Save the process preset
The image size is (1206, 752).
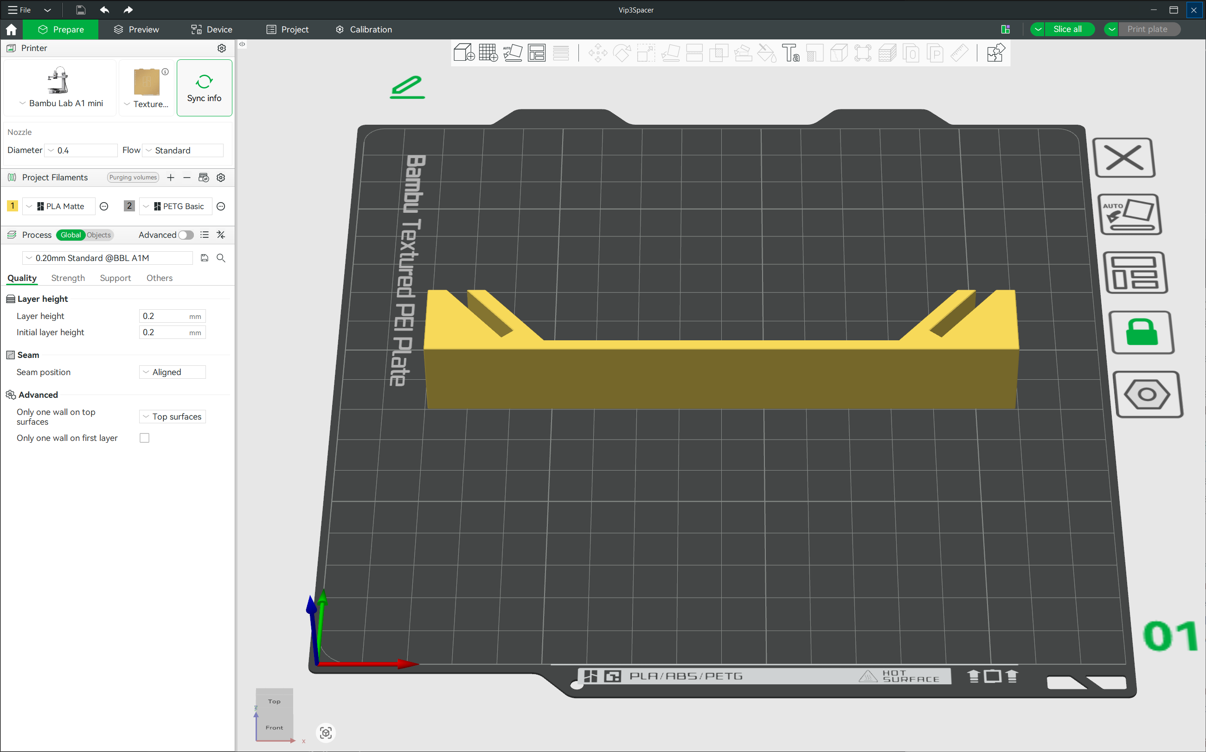point(205,258)
